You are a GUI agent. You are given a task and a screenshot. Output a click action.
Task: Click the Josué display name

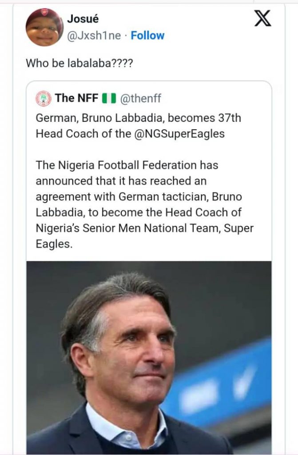coord(82,19)
